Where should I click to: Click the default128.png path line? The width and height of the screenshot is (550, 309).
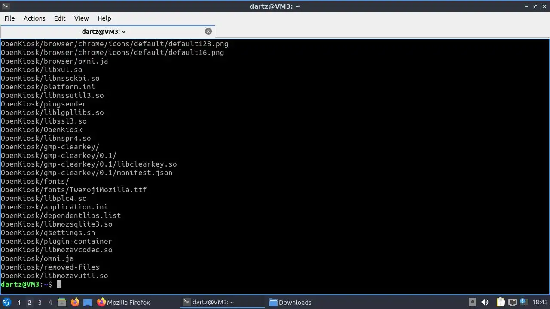[114, 44]
